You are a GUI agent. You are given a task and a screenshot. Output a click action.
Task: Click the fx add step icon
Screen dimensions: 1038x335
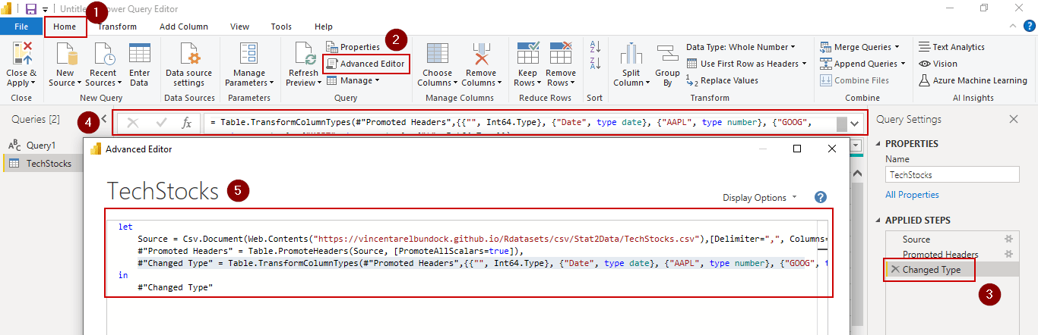[186, 123]
